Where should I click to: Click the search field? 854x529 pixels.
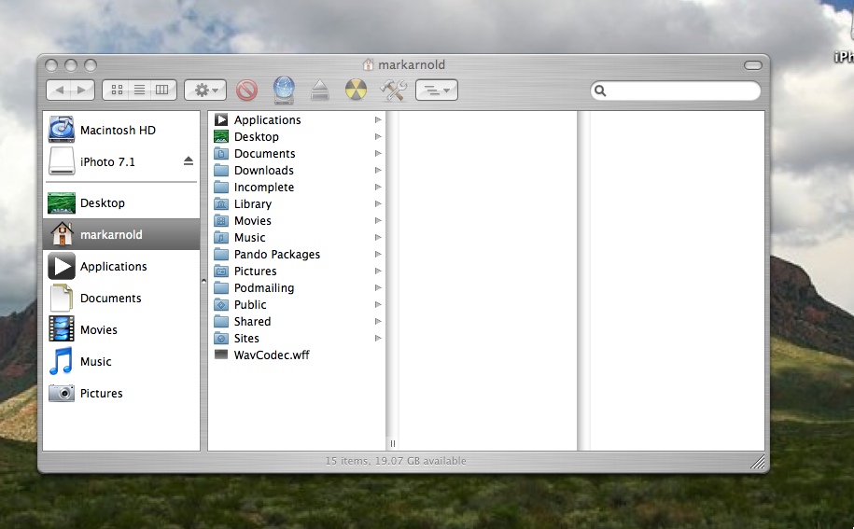click(676, 90)
